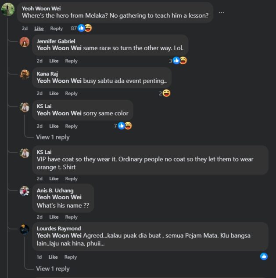This screenshot has height=278, width=276.
Task: Reply to Kana Raj's comment
Action: [x=71, y=93]
